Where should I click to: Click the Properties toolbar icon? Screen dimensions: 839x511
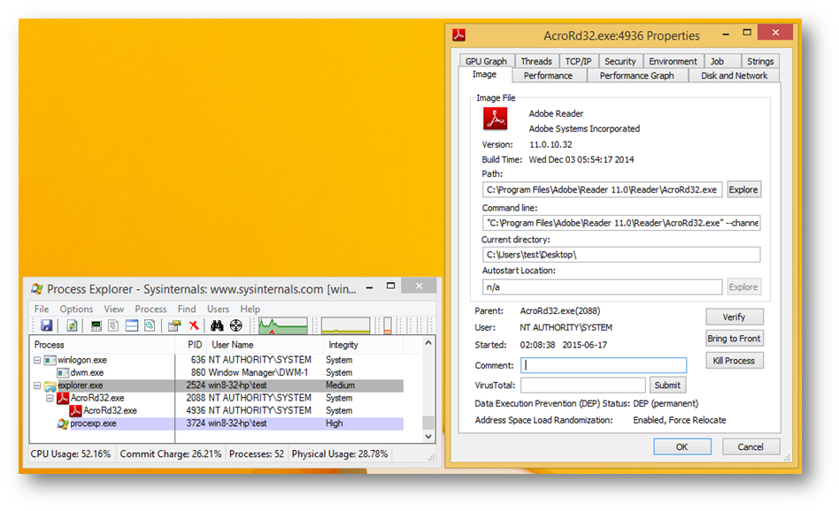point(175,326)
